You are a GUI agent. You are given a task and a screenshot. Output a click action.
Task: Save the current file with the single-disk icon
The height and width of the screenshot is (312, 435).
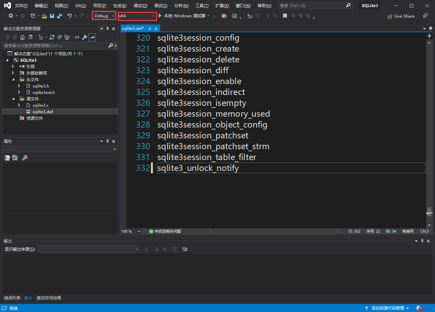(x=52, y=16)
